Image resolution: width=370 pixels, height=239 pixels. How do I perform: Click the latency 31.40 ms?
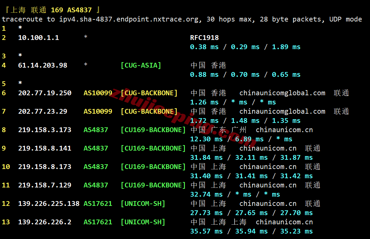pyautogui.click(x=206, y=176)
